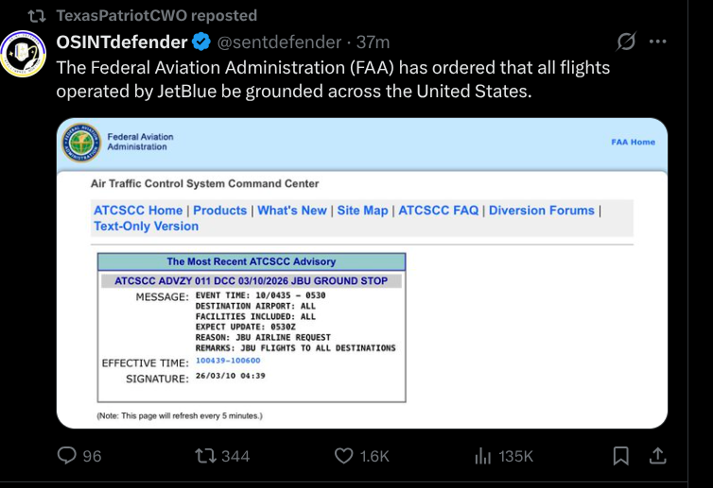
Task: Bookmark this post
Action: (x=620, y=456)
